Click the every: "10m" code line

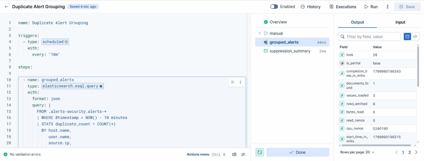[x=46, y=54]
